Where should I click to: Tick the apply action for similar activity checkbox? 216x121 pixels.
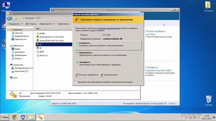tap(76, 82)
